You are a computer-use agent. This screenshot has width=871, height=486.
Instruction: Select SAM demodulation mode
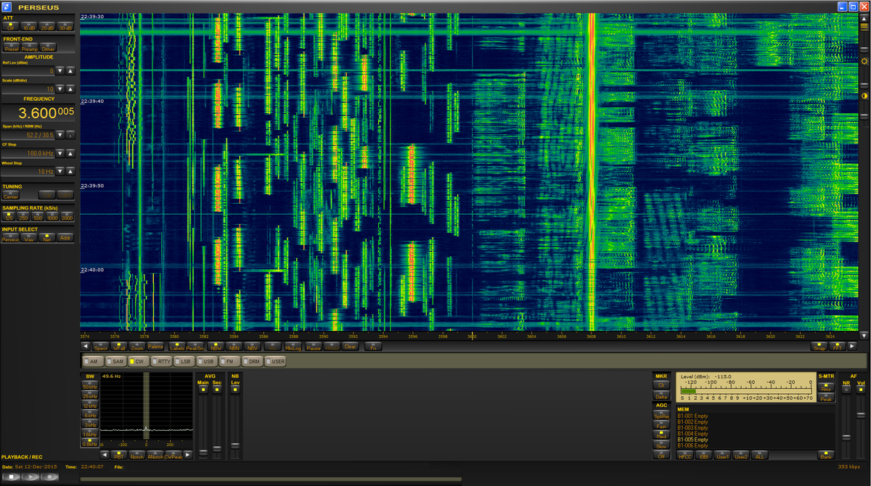tap(115, 361)
